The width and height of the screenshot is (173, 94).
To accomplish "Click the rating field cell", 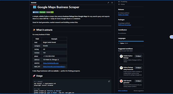I will click(x=37, y=49).
